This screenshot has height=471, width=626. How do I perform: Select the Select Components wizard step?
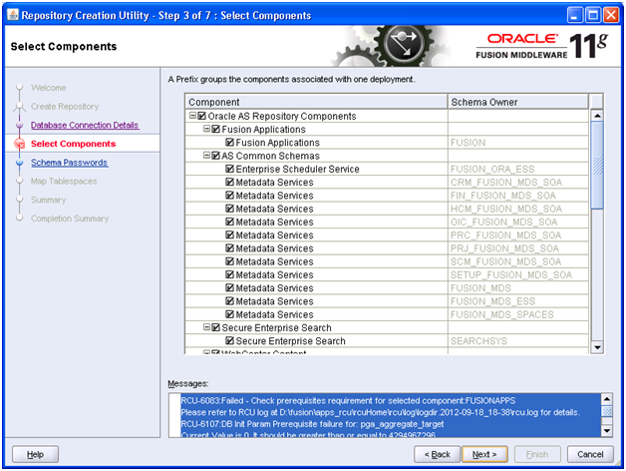(73, 144)
